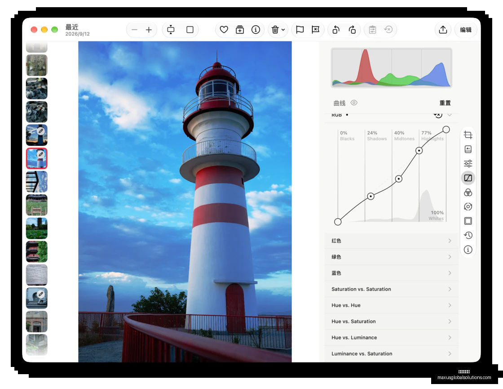Screen dimensions: 503x389
Task: Select the Curves tool in right strip
Action: (x=468, y=178)
